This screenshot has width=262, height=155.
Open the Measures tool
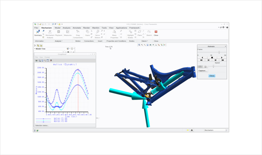point(68,33)
